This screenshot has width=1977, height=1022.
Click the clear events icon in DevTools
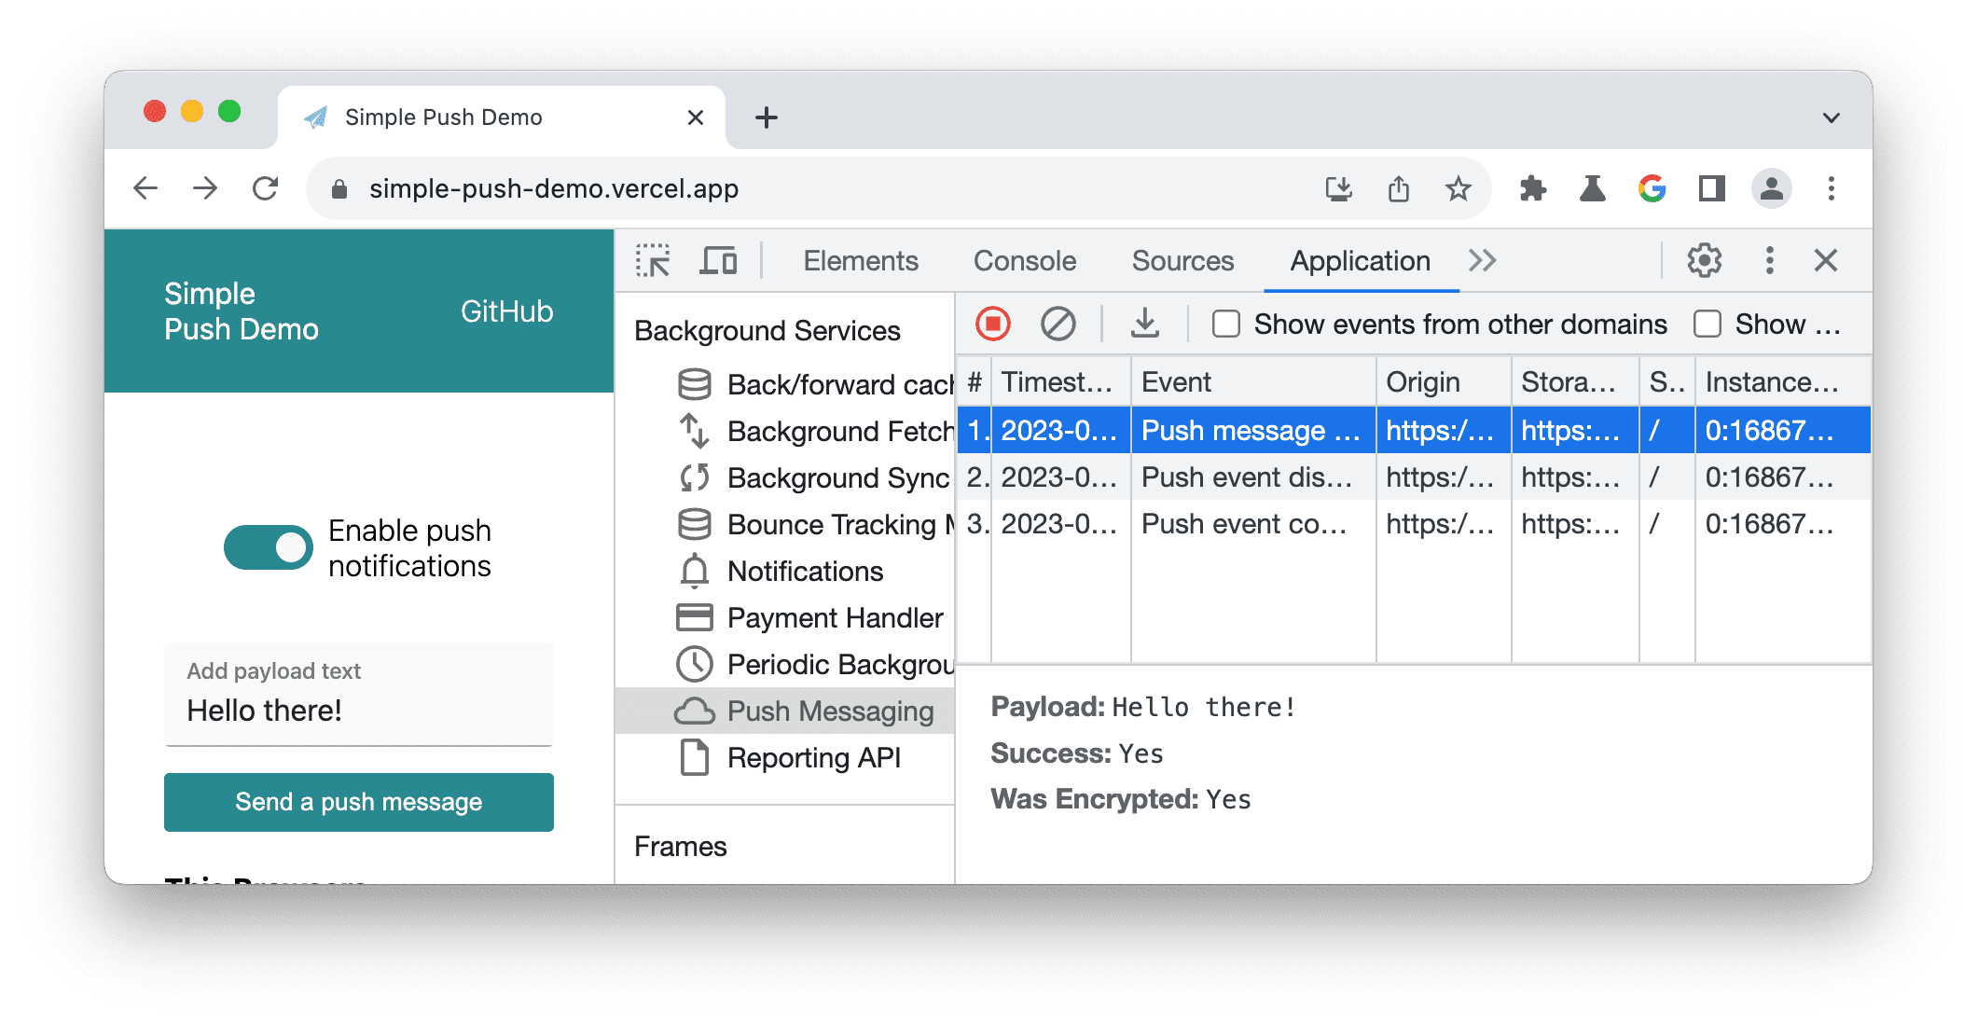coord(1058,325)
